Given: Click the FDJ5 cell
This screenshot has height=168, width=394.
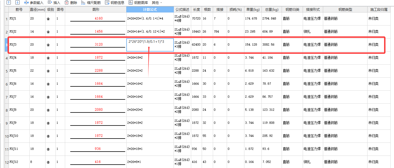Looking at the screenshot, I should 19,71.
